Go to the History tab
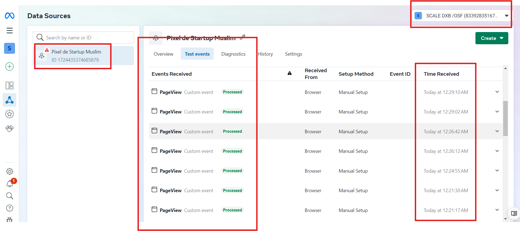The height and width of the screenshot is (231, 520). click(x=265, y=54)
